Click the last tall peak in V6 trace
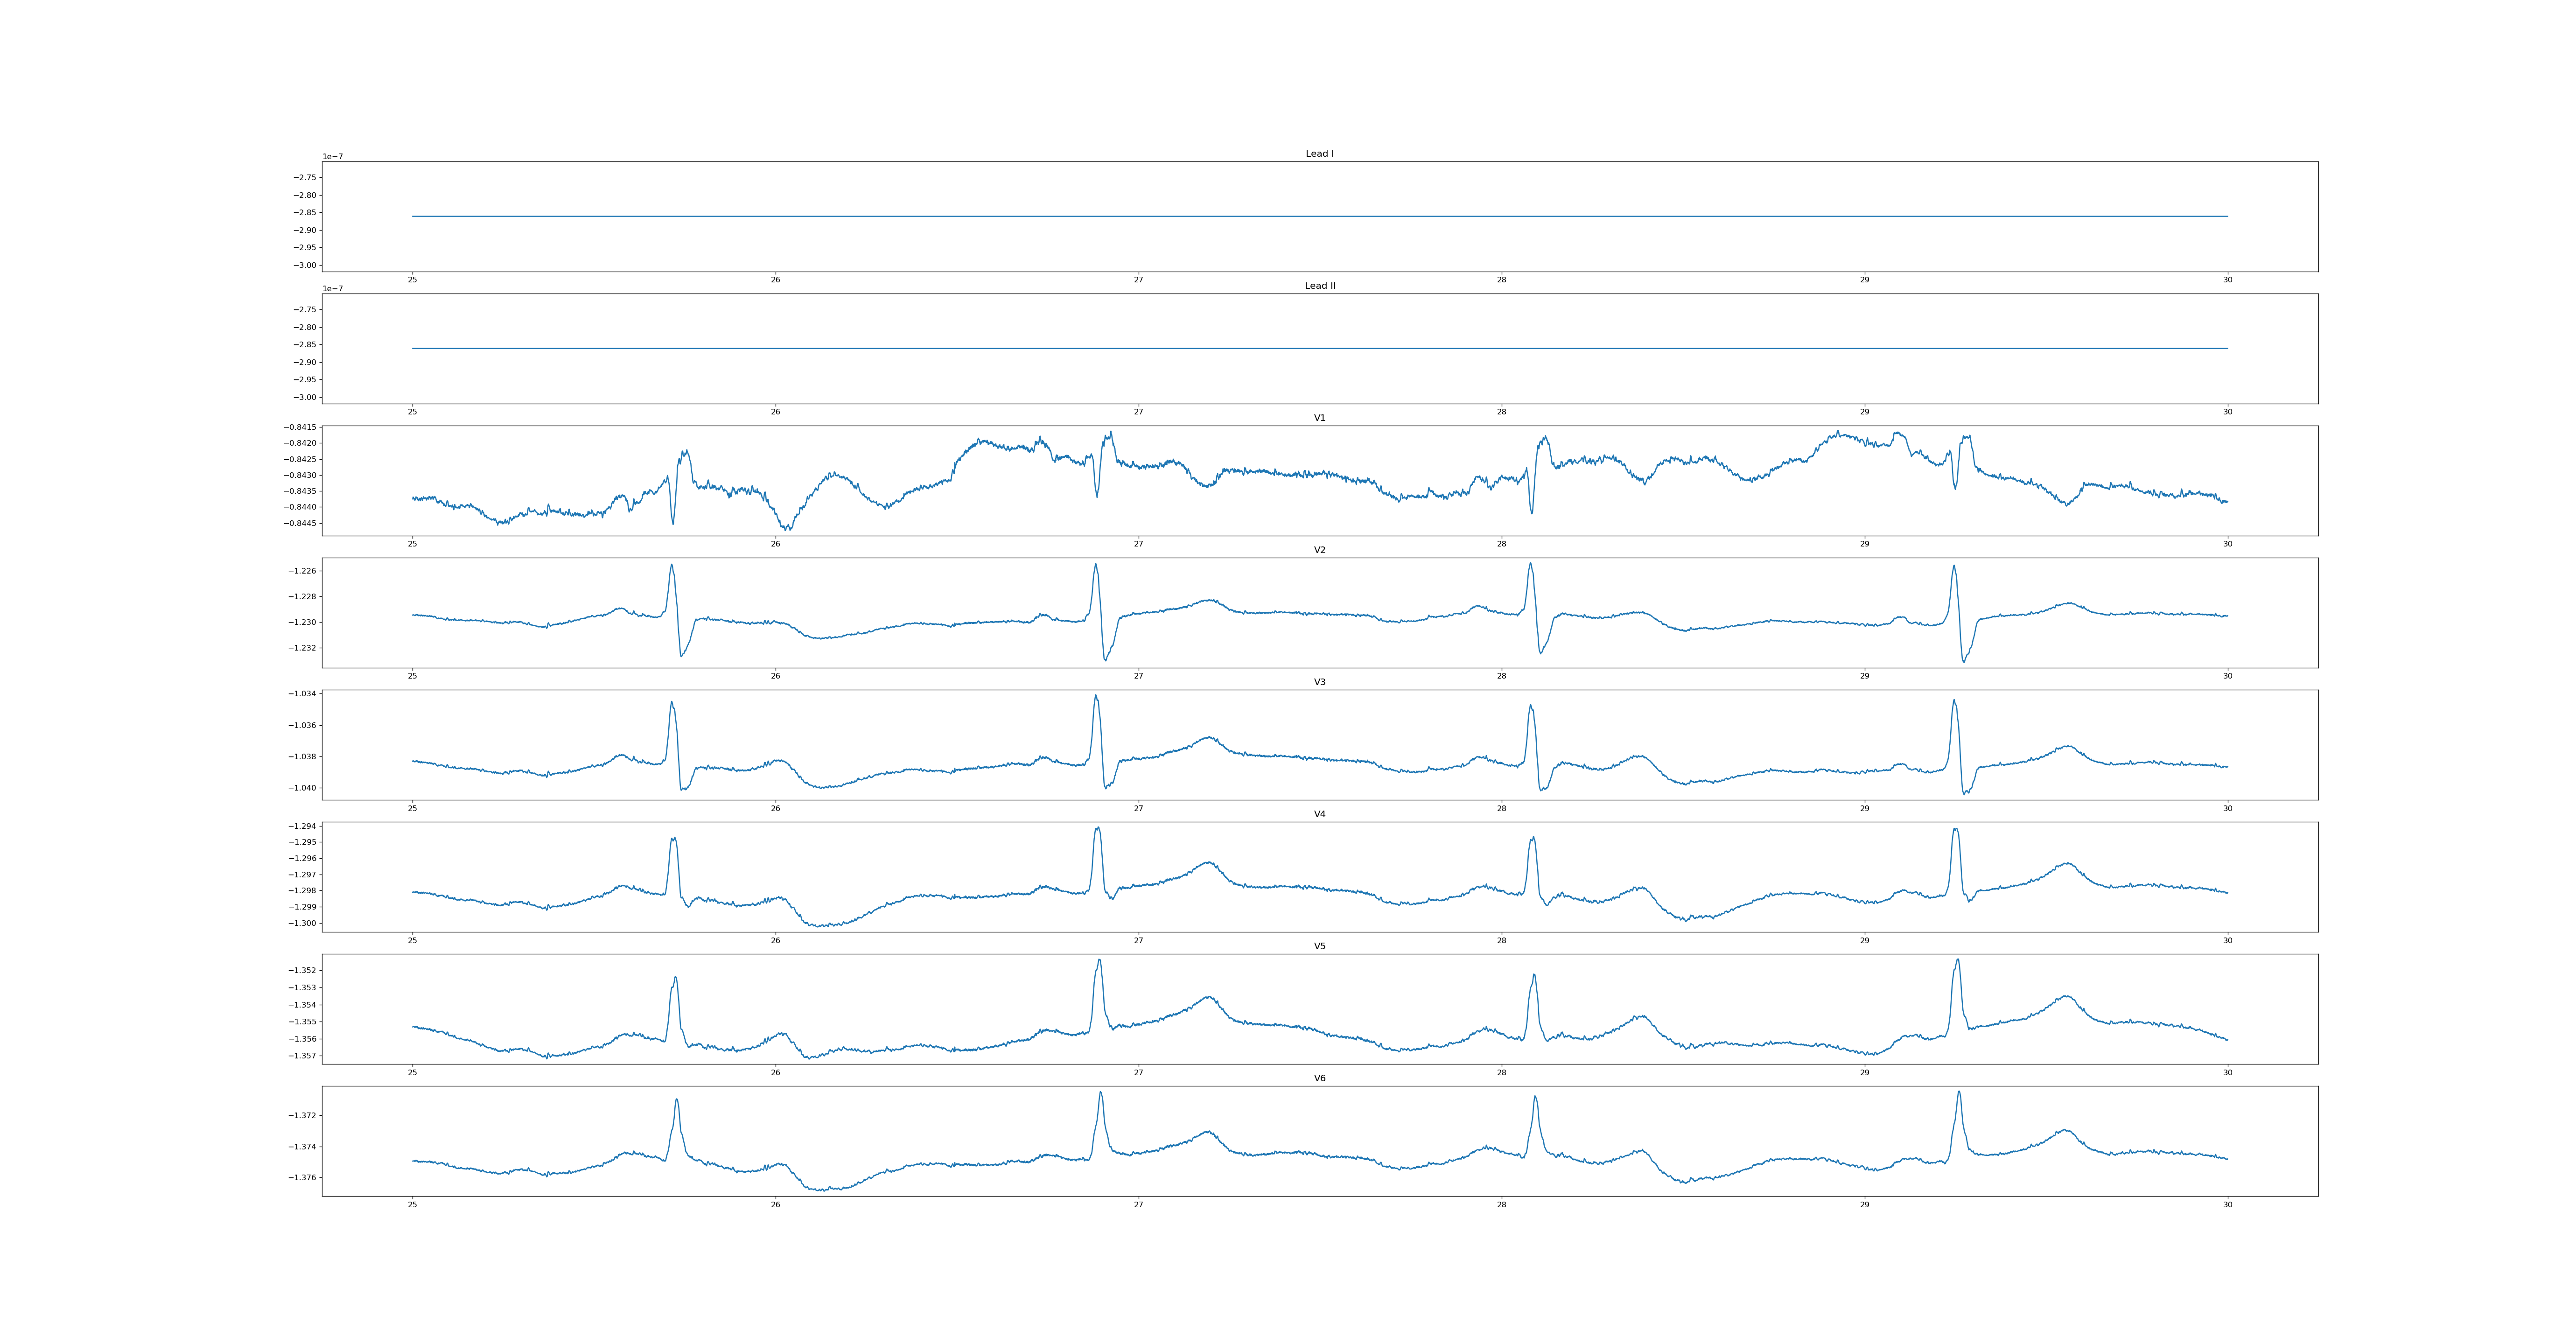 pyautogui.click(x=1958, y=1093)
